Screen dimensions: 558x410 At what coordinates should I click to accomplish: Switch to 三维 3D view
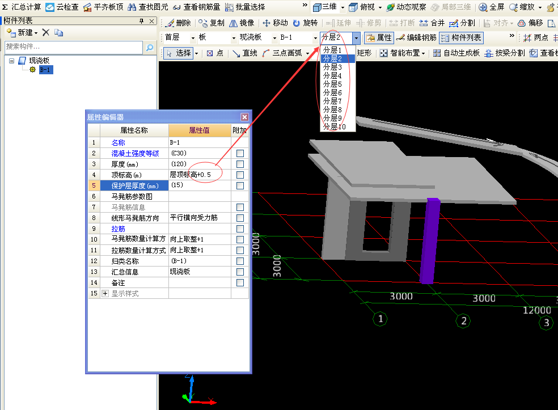click(x=325, y=7)
